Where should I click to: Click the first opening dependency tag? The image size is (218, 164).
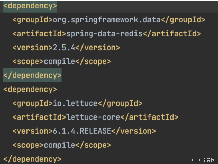[30, 6]
